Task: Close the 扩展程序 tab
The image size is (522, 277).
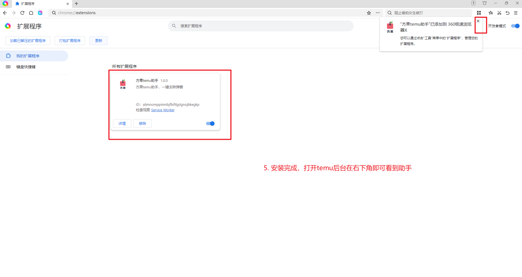Action: click(x=68, y=4)
